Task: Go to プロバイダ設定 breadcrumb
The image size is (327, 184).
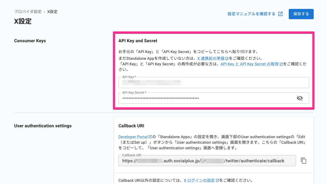Action: point(28,12)
